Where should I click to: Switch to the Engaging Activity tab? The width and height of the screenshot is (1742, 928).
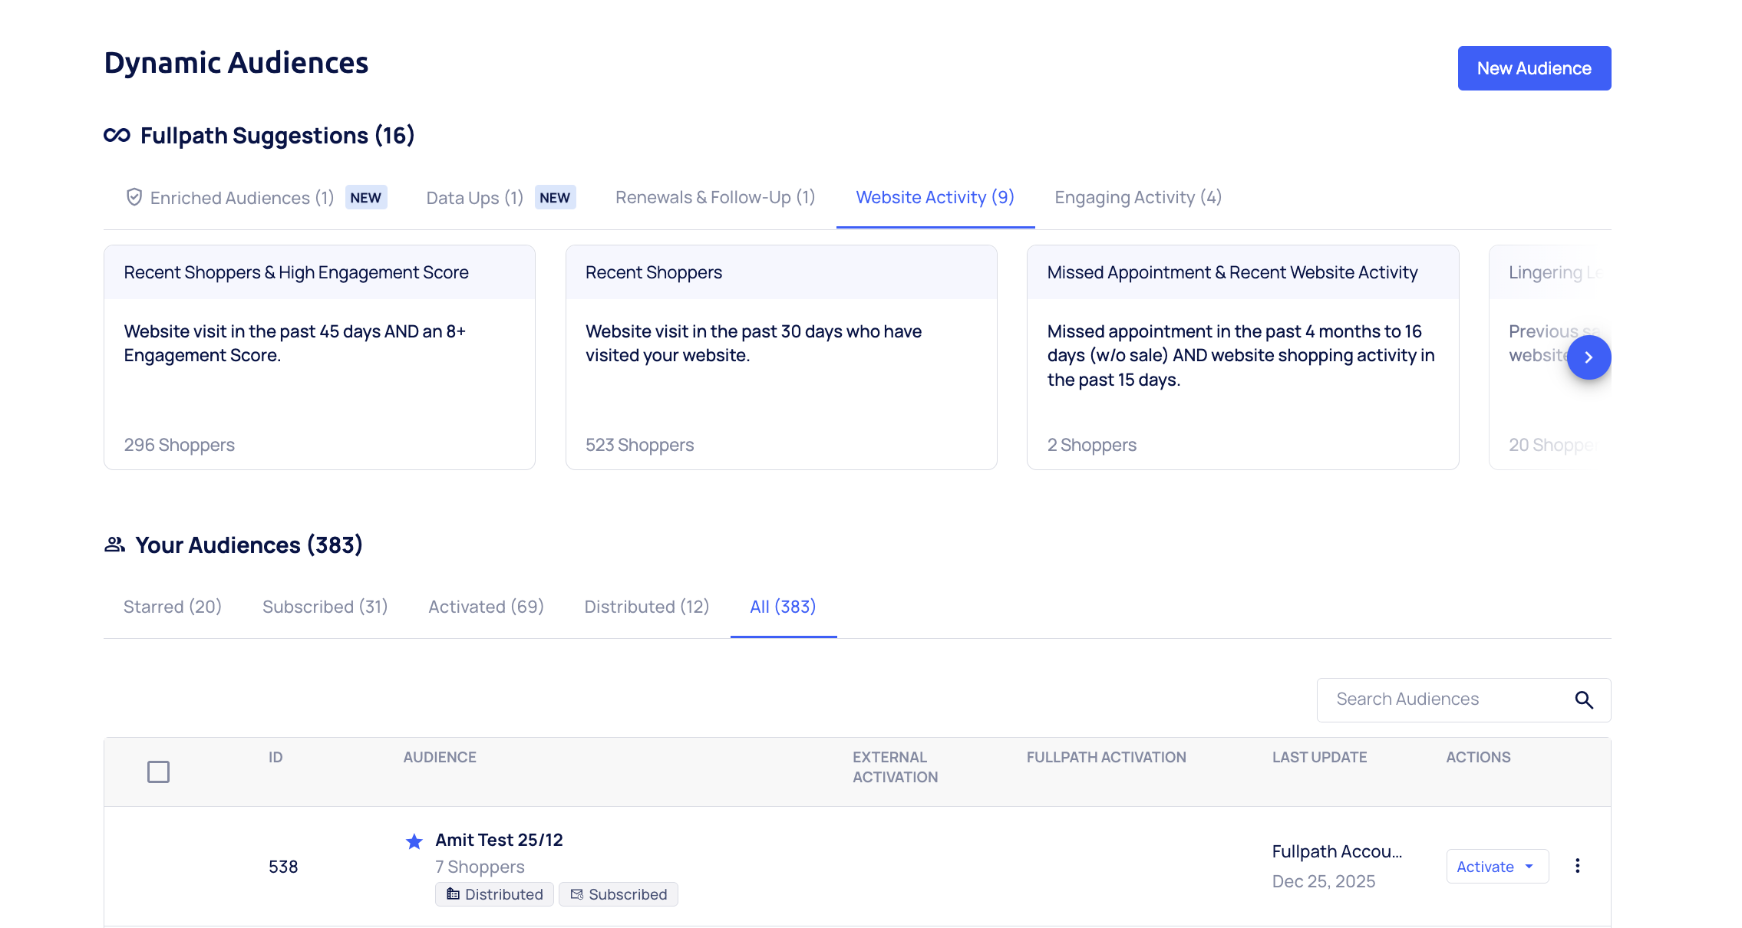pos(1137,198)
